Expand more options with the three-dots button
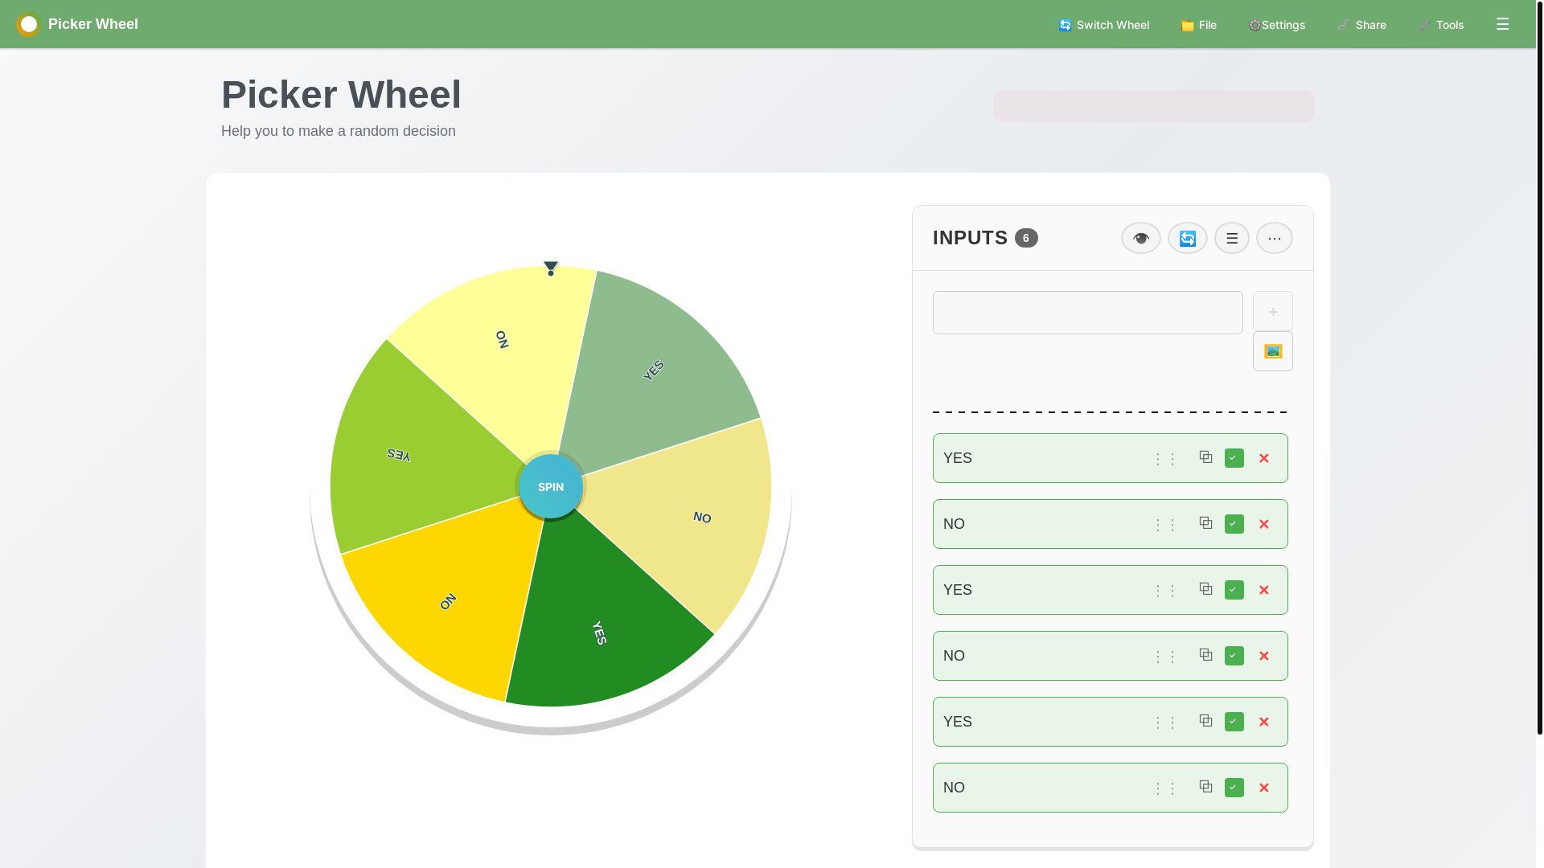1544x868 pixels. tap(1275, 238)
